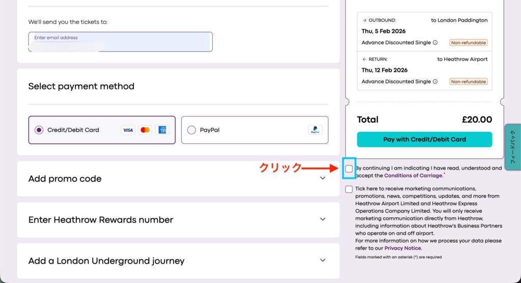Click the Mastercard logo icon
521x283 pixels.
145,130
